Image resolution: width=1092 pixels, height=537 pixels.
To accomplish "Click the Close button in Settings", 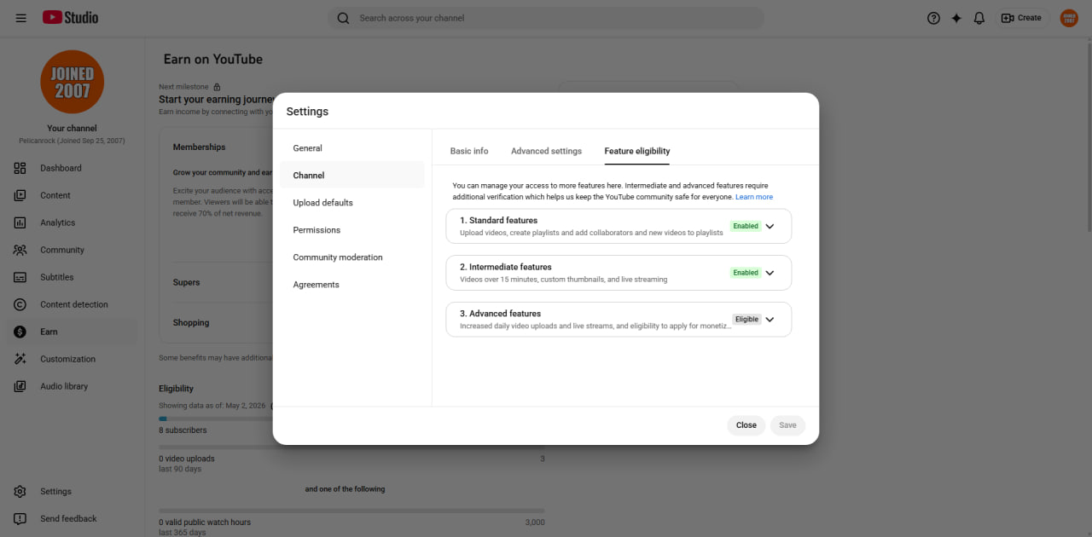I will [x=746, y=425].
